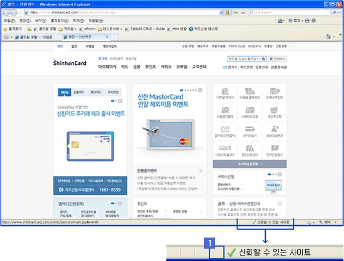
Task: Open the 보기(V) menu
Action: 41,21
